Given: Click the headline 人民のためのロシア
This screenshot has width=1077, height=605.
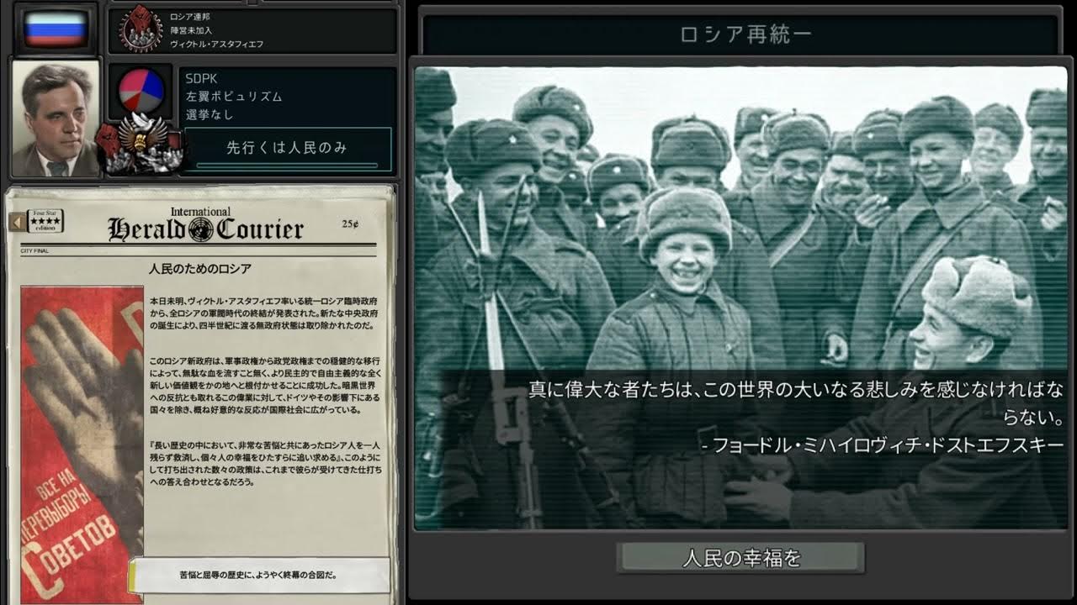Looking at the screenshot, I should 200,269.
